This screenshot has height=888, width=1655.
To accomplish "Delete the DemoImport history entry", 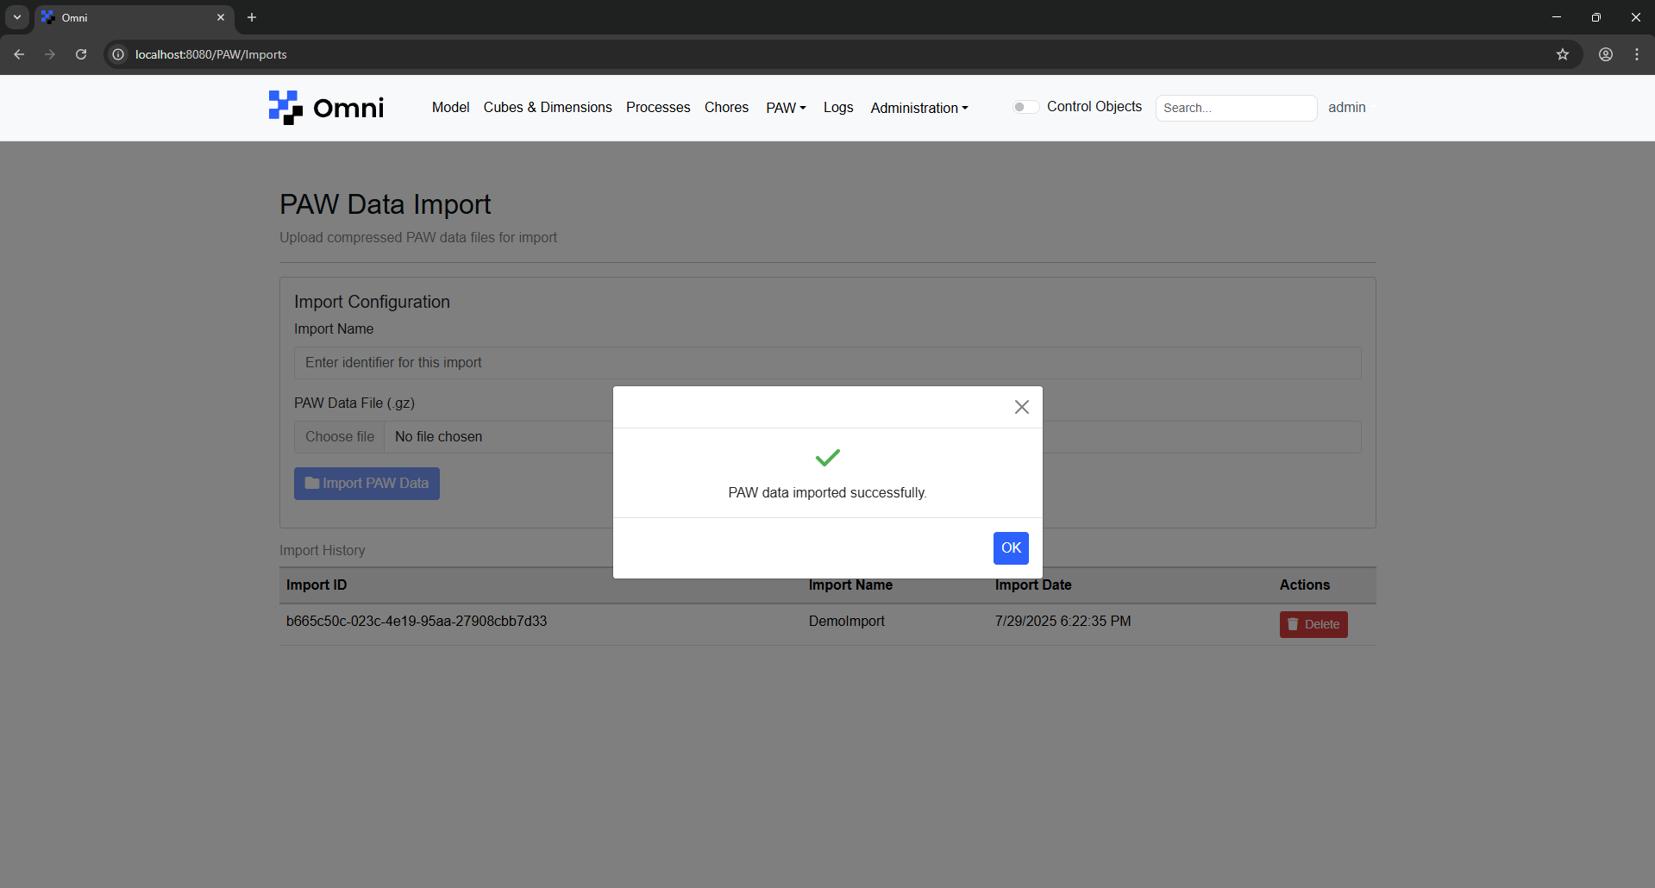I will point(1313,624).
